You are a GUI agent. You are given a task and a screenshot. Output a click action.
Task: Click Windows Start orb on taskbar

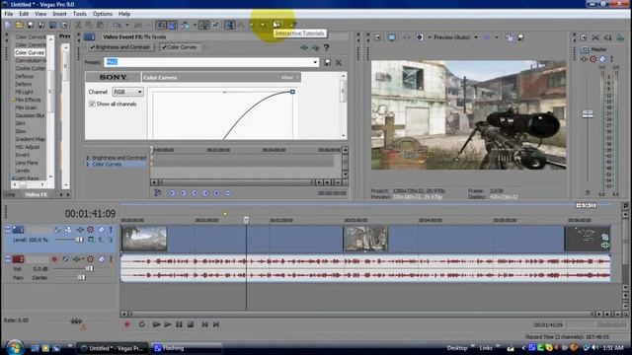click(15, 347)
